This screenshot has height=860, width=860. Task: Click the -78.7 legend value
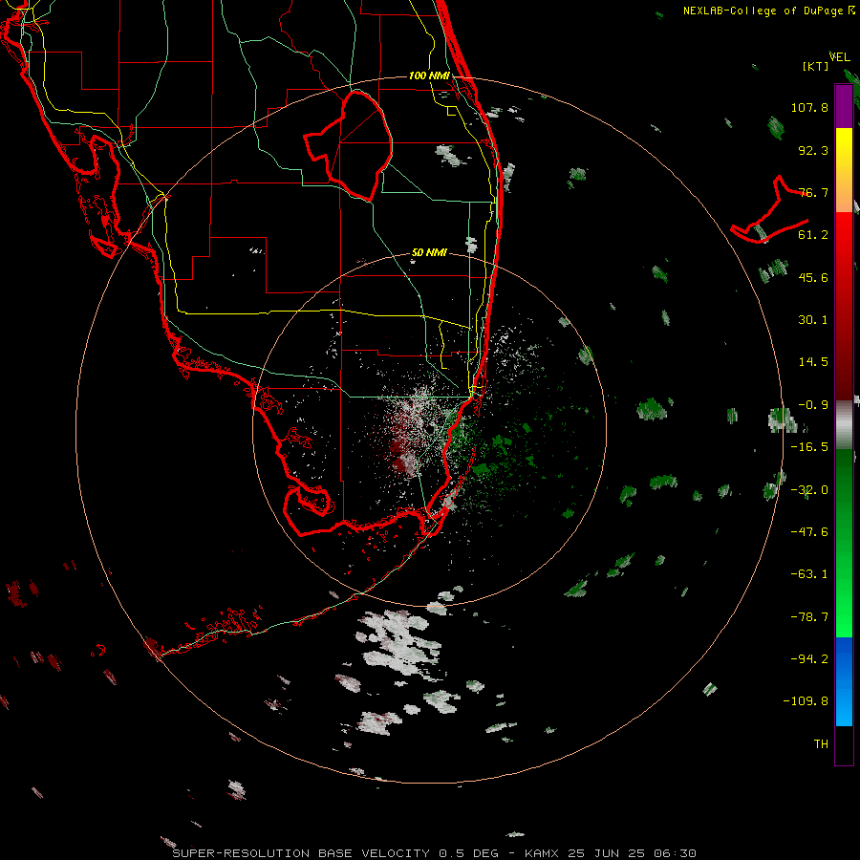(x=809, y=617)
